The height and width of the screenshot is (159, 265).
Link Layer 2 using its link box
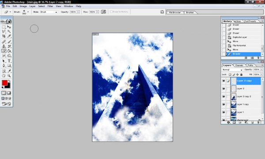tap(228, 88)
